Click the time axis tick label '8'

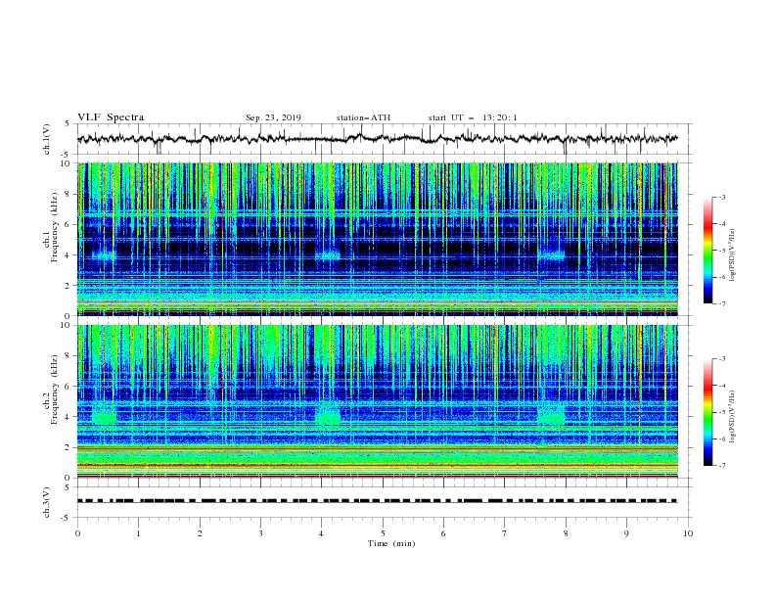[x=566, y=533]
